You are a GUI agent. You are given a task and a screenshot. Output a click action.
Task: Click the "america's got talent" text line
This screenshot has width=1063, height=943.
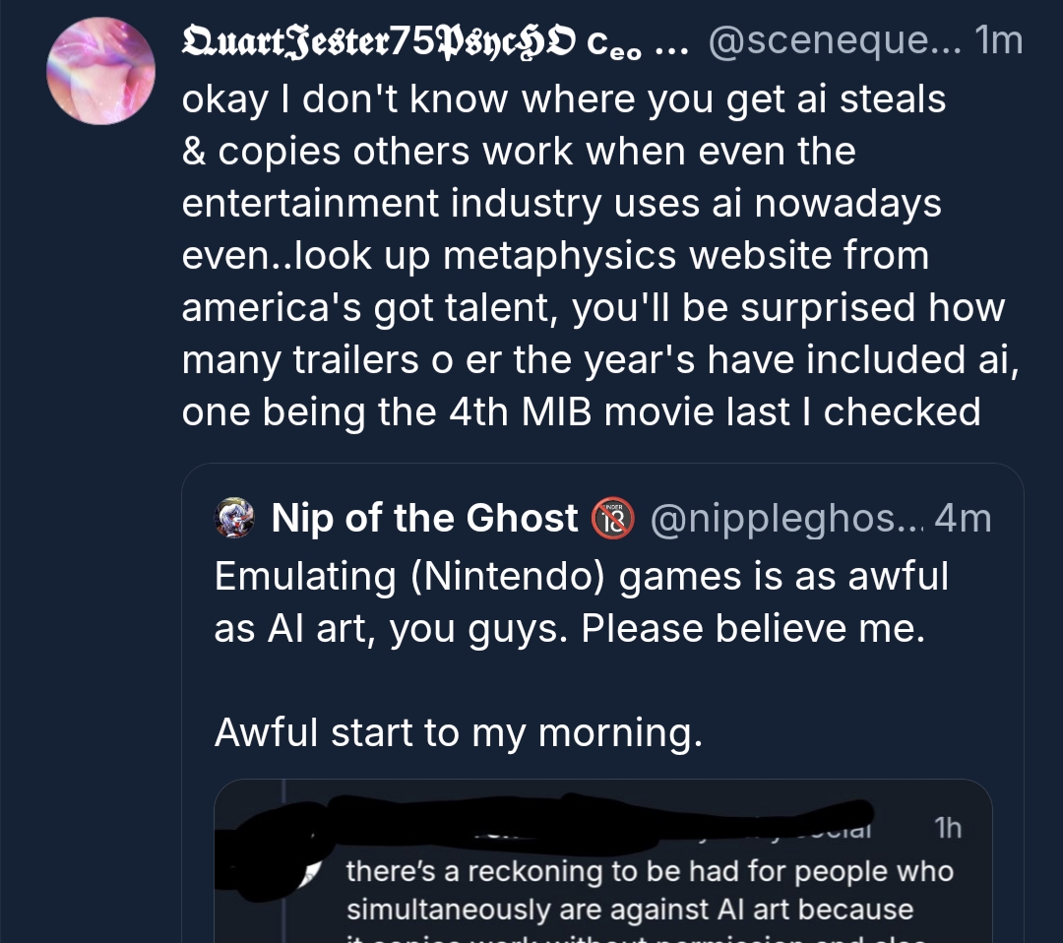click(593, 307)
